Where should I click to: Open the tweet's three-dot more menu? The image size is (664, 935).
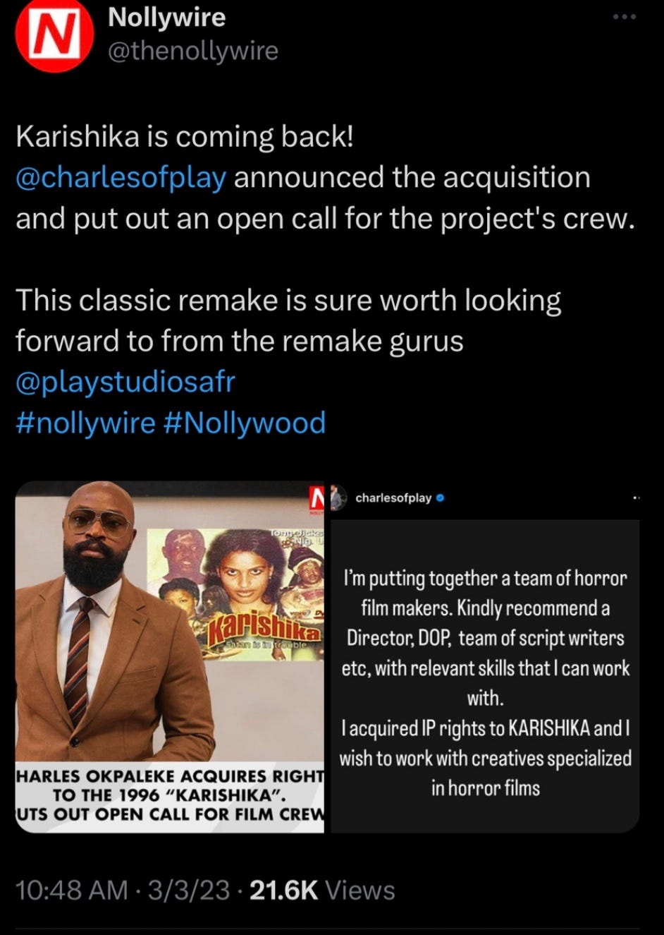(624, 16)
